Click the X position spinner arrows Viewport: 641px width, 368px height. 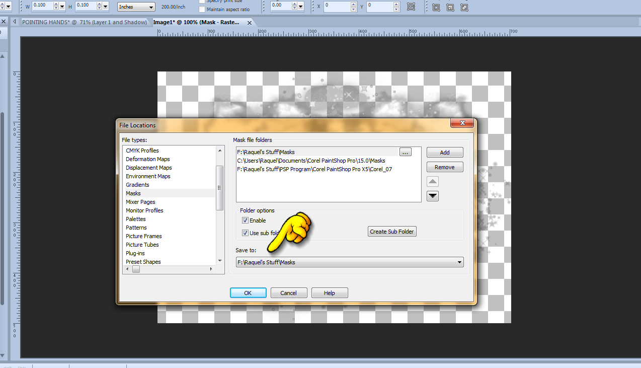[354, 7]
